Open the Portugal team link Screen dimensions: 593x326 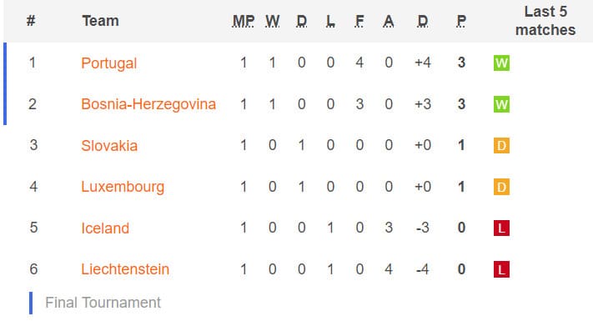point(109,63)
